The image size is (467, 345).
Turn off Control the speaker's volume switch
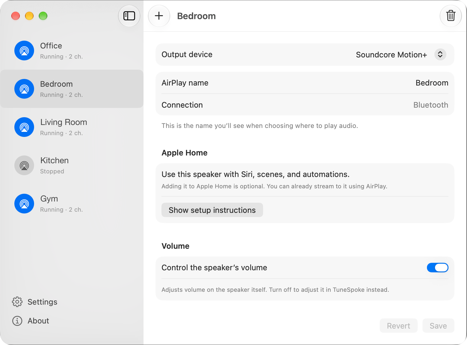point(437,268)
